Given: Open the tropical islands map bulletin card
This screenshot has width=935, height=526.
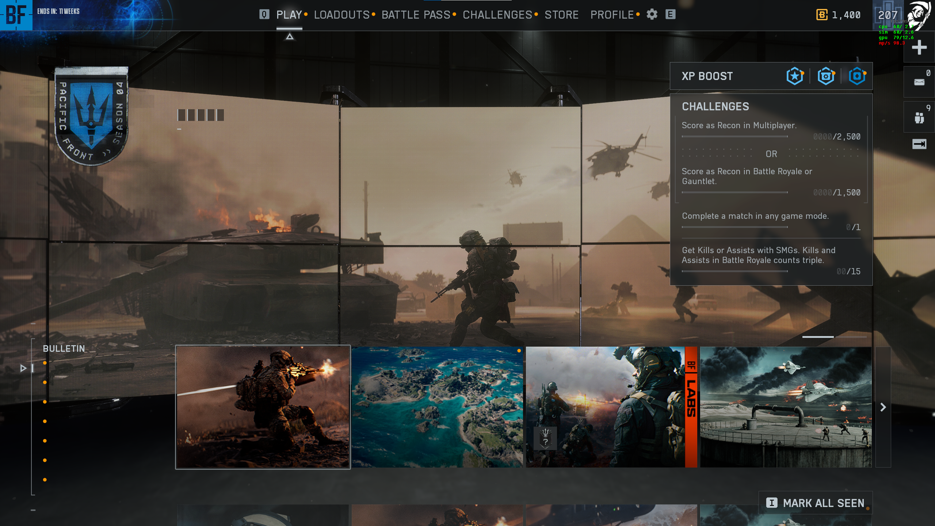Looking at the screenshot, I should pos(437,407).
